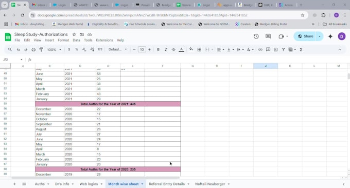The width and height of the screenshot is (350, 188).
Task: Select the Paint format roller tool
Action: [x=41, y=50]
